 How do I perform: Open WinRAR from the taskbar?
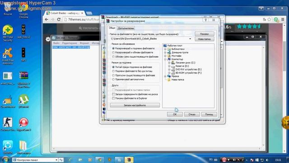(129, 160)
